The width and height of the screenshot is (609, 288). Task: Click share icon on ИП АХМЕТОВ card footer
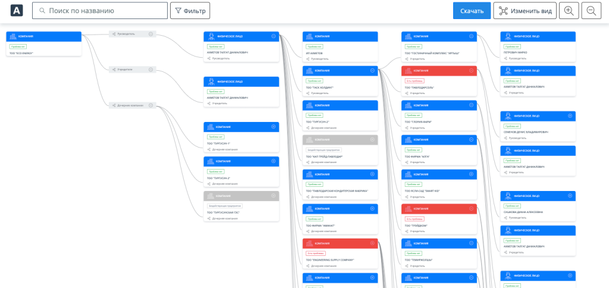click(308, 59)
